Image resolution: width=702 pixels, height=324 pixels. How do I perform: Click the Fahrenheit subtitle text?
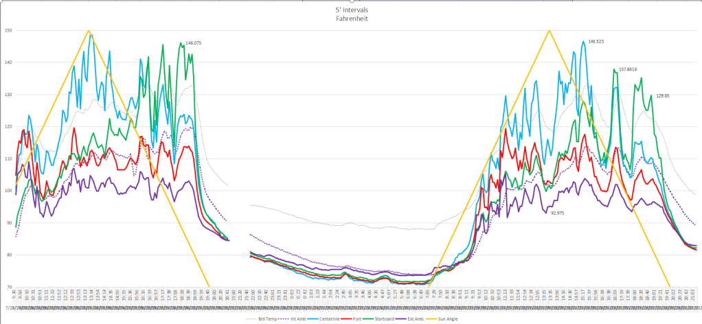350,20
